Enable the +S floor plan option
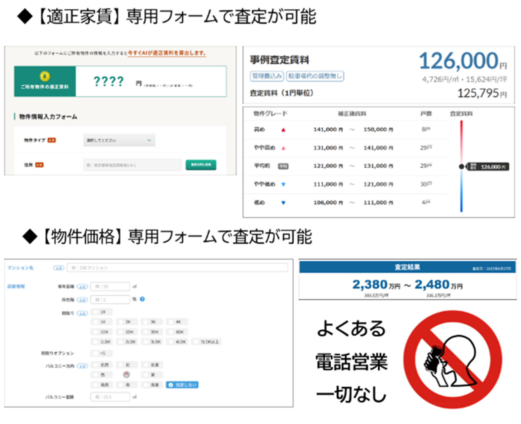This screenshot has width=521, height=424. click(x=102, y=353)
